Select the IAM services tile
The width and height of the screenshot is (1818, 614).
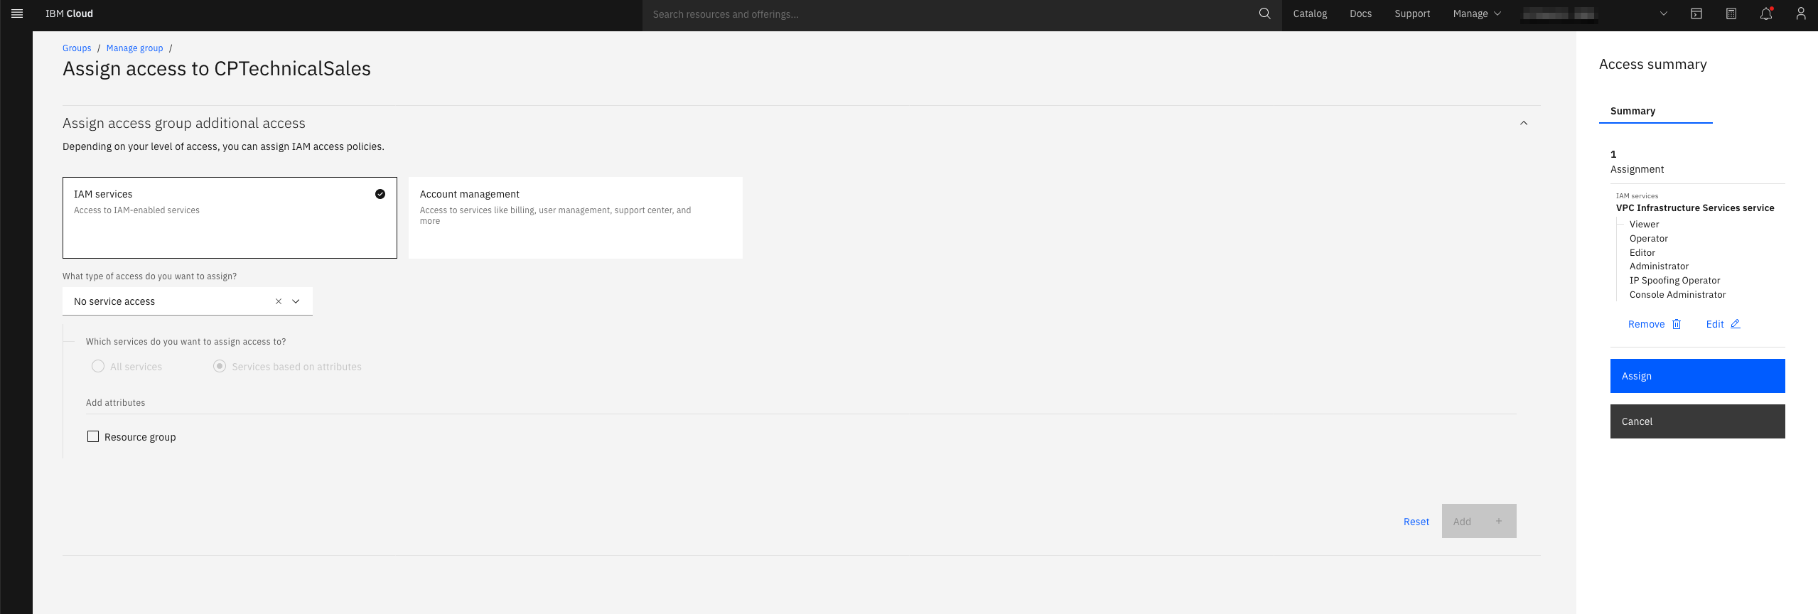[x=230, y=217]
